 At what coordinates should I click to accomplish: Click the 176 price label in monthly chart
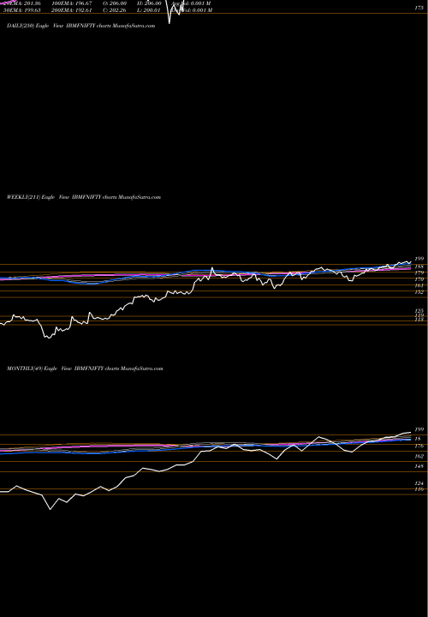coord(419,446)
